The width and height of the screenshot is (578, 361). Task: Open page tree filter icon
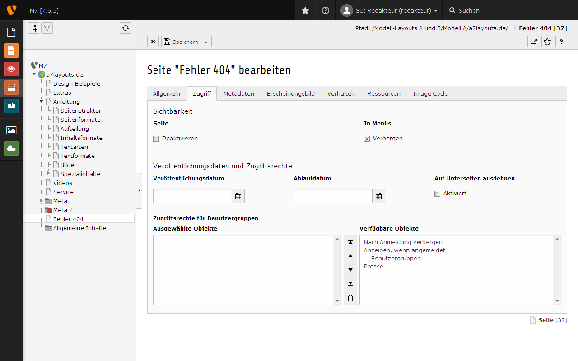pos(47,28)
